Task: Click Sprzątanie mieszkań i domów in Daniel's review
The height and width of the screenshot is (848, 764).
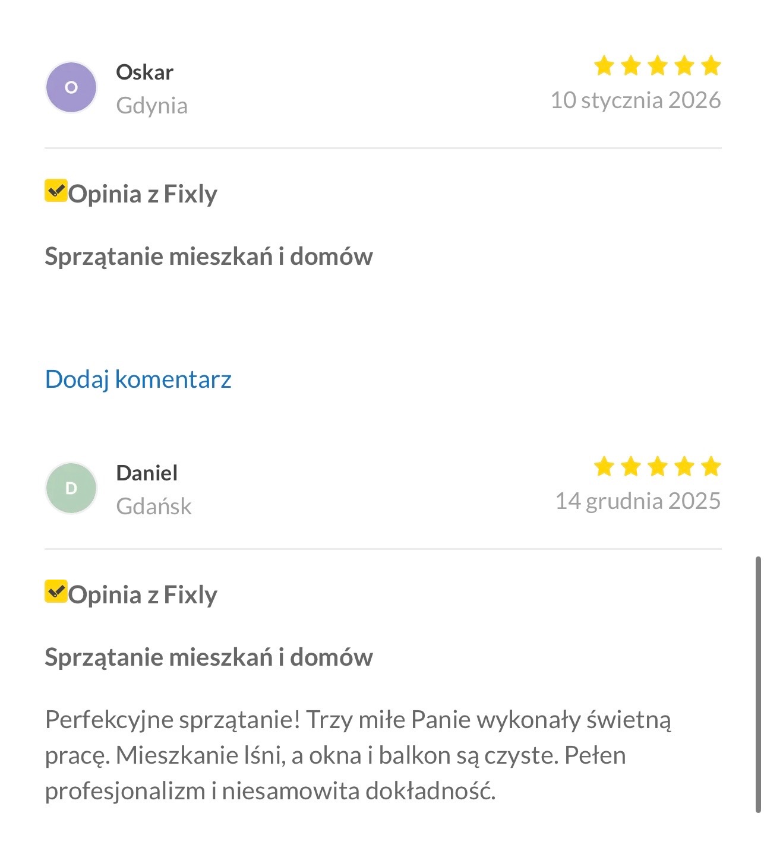Action: point(209,657)
